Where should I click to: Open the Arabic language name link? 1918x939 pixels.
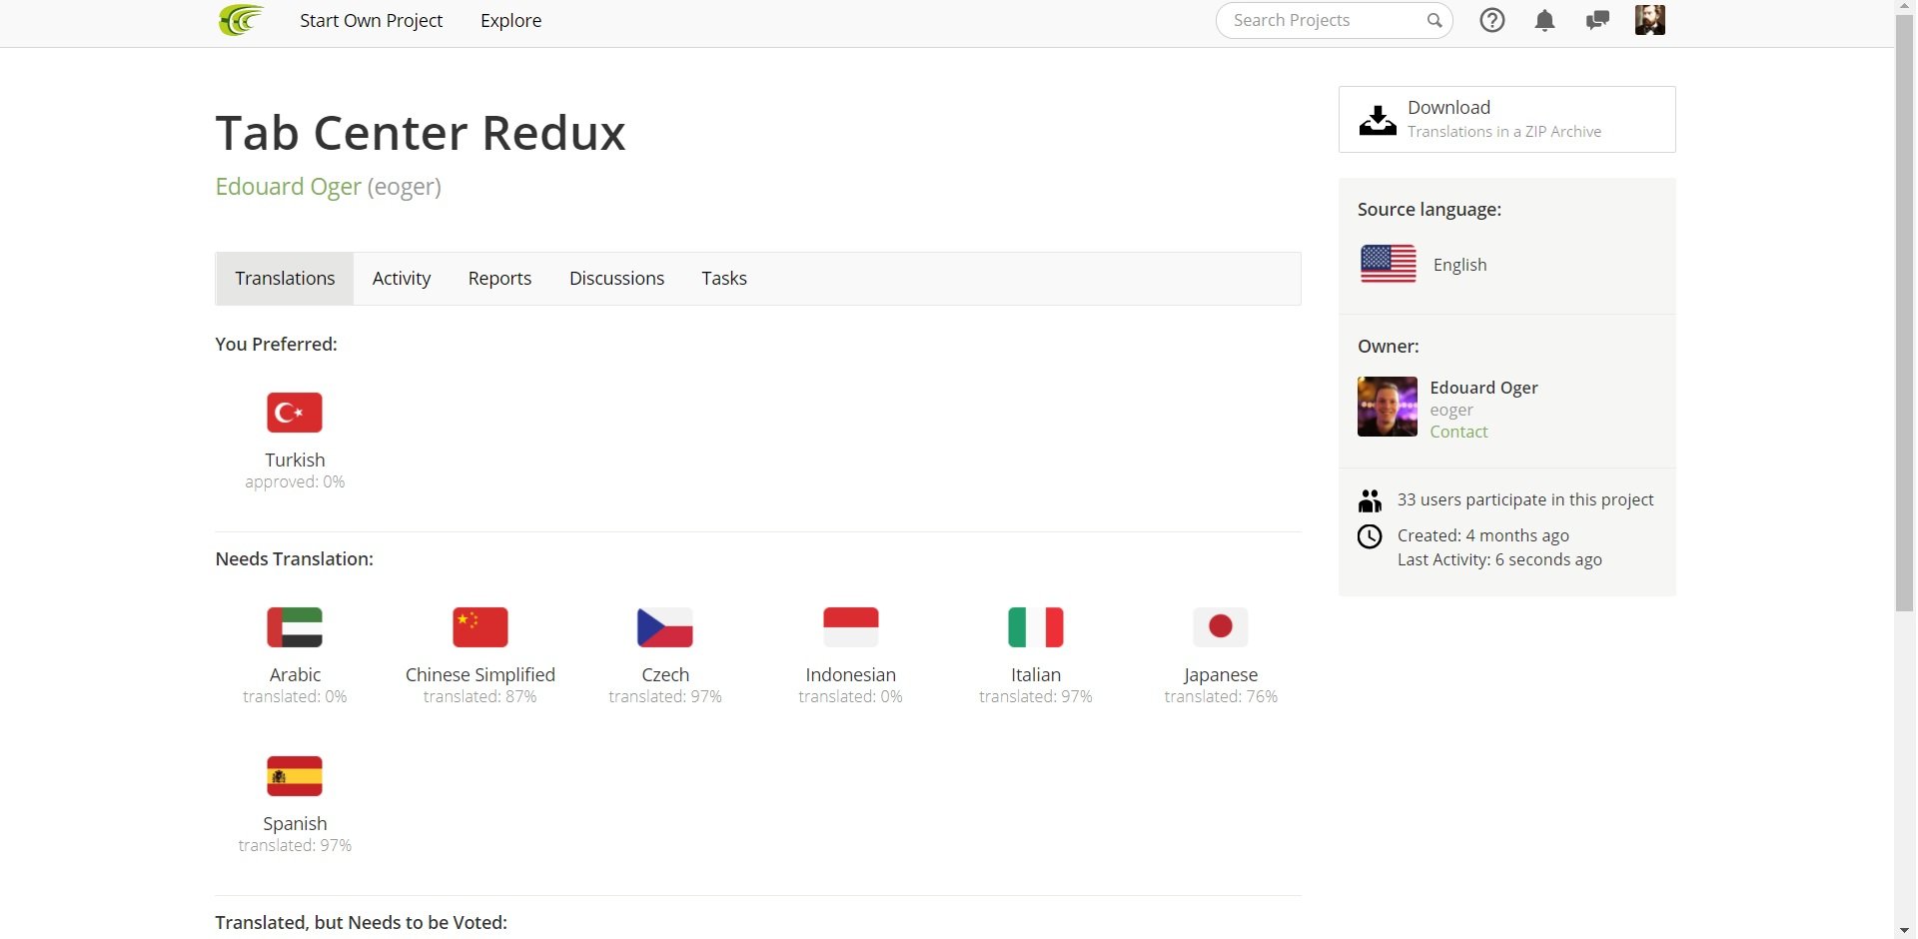coord(295,674)
